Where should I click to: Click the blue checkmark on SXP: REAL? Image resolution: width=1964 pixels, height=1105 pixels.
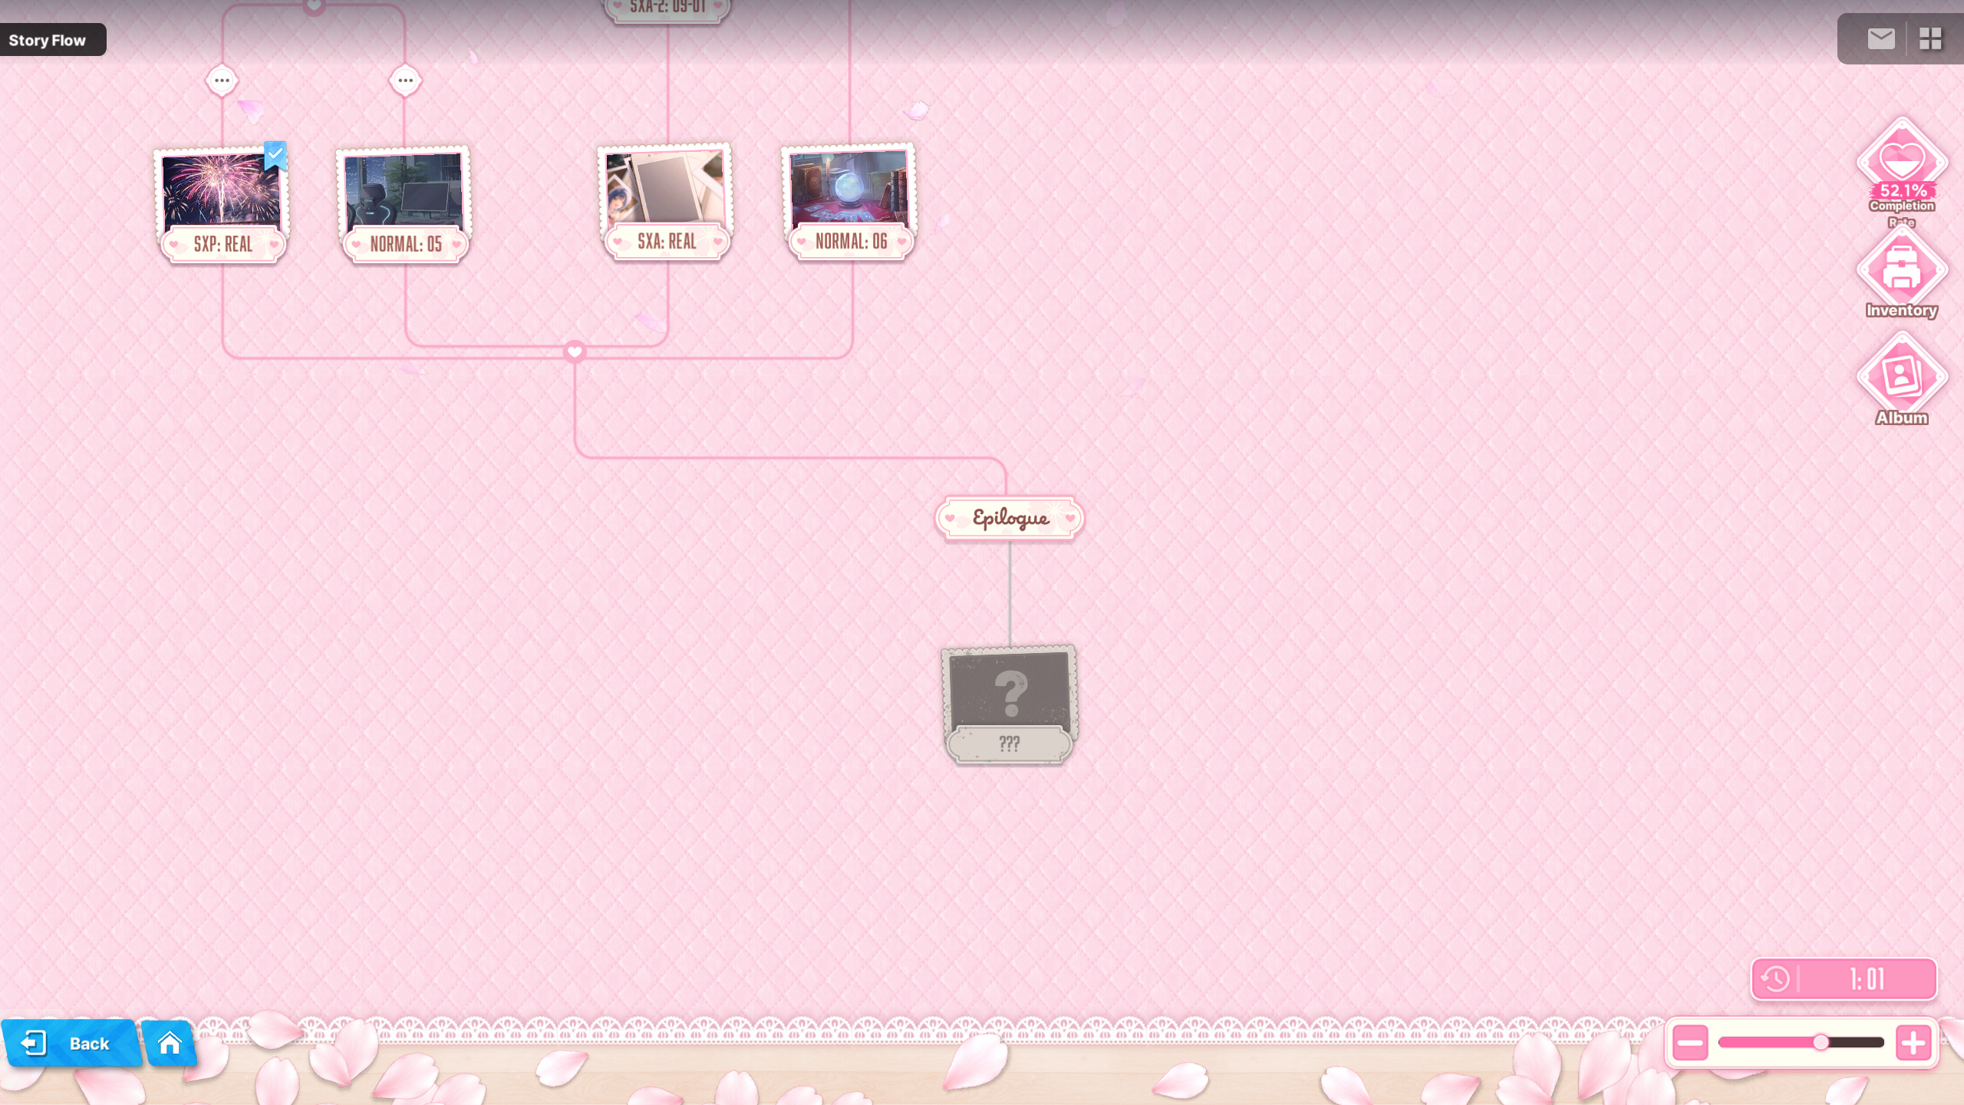(x=275, y=154)
